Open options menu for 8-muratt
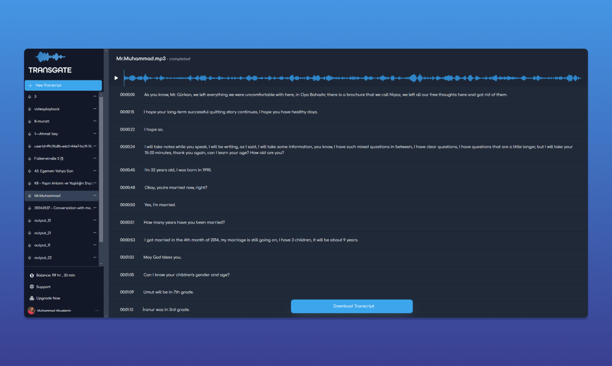Viewport: 612px width, 366px height. pos(95,121)
